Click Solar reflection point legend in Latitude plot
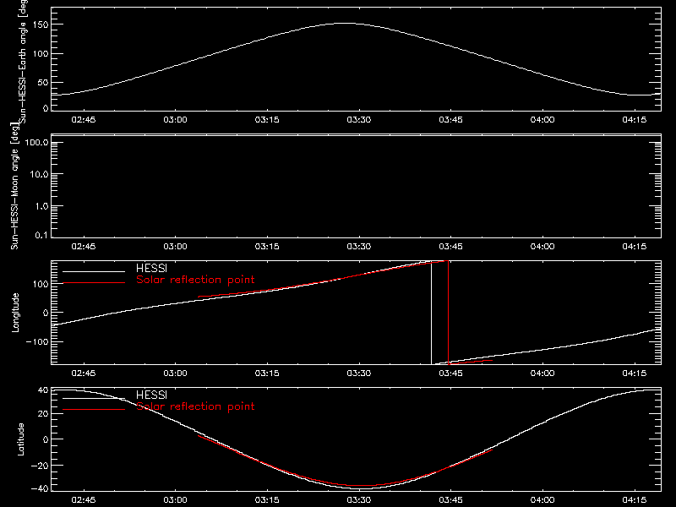 pos(195,406)
